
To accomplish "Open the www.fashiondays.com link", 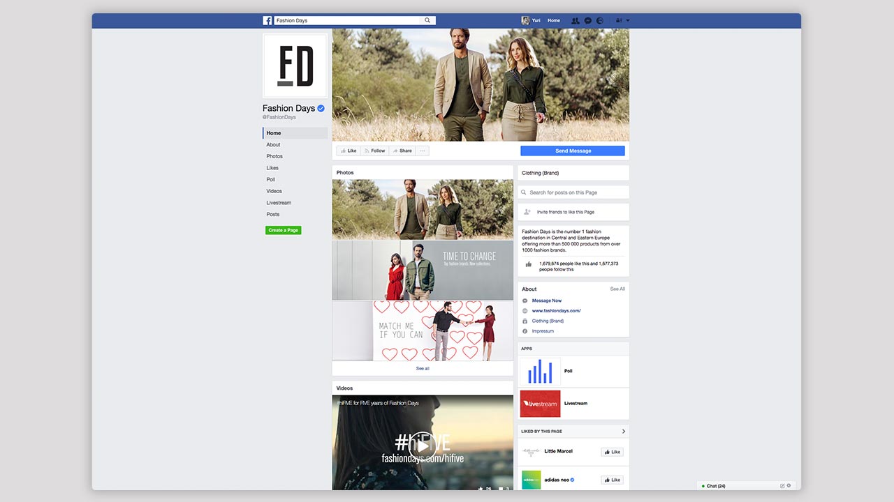I will 557,311.
